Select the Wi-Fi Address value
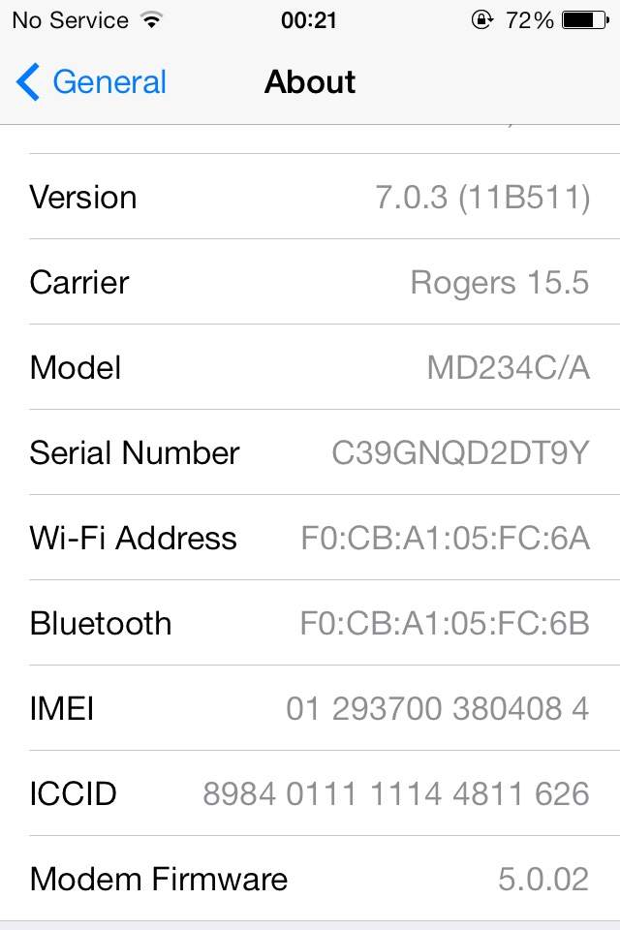The image size is (620, 930). click(445, 538)
